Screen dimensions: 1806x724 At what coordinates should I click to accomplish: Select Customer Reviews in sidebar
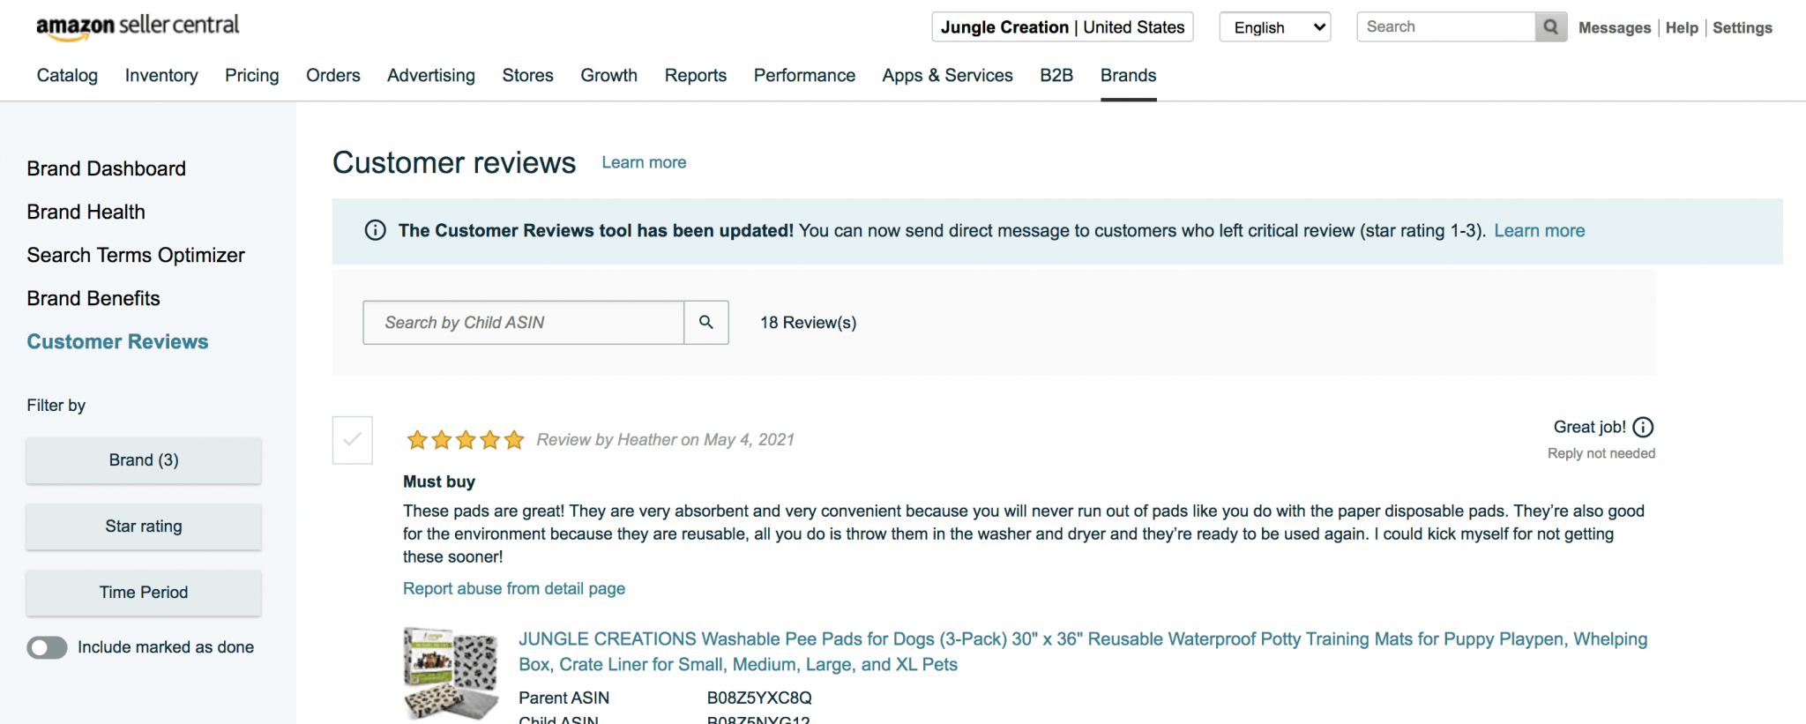(118, 342)
